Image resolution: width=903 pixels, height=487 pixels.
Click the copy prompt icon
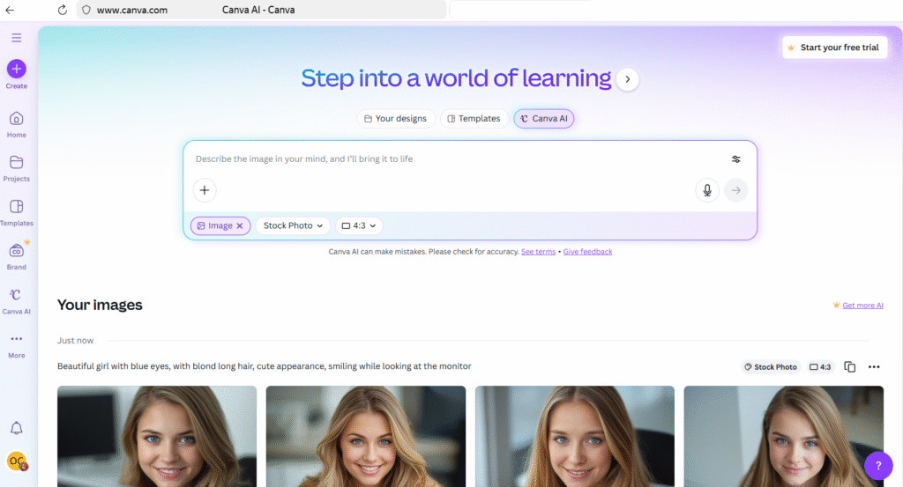pos(850,367)
